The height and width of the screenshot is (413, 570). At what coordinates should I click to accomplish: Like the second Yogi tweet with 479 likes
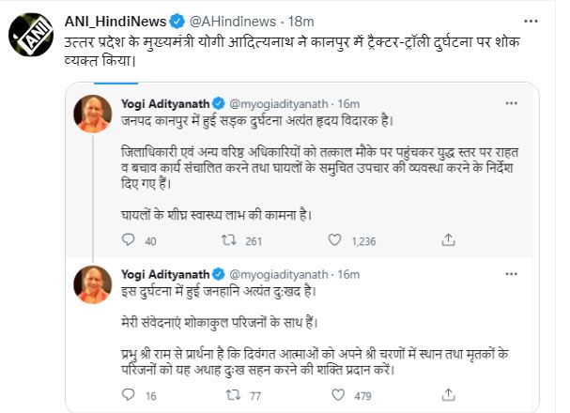[x=331, y=396]
